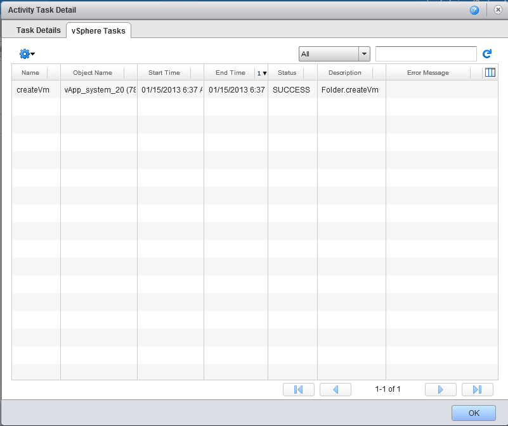Go to the previous page
This screenshot has height=426, width=508.
point(335,389)
